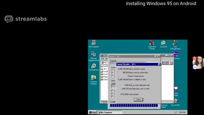The width and height of the screenshot is (204, 115).
Task: Open the Dial-Up Networking folder in My Computer
Action: [x=104, y=80]
